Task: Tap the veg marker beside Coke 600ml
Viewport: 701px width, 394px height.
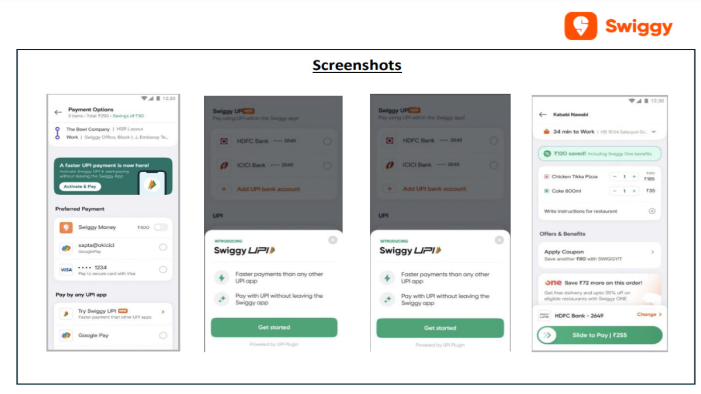Action: [547, 191]
